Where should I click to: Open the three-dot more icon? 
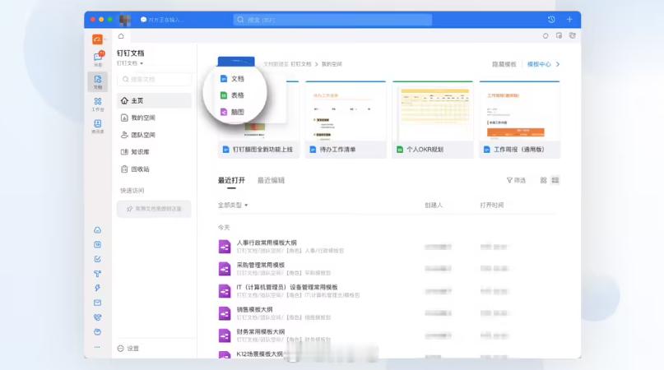pos(97,347)
